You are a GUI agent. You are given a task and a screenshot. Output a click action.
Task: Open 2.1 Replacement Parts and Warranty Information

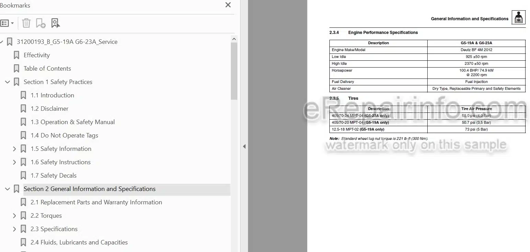pyautogui.click(x=96, y=202)
